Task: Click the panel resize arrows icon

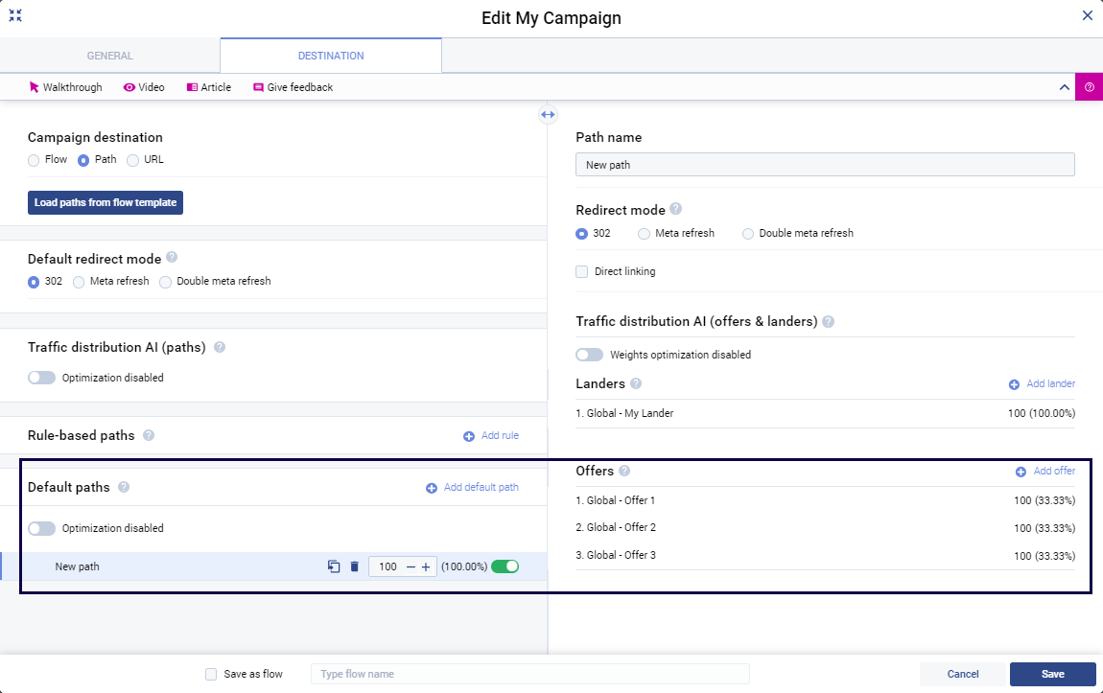Action: click(x=548, y=114)
